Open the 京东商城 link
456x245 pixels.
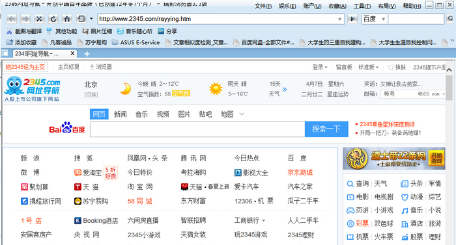pyautogui.click(x=300, y=172)
